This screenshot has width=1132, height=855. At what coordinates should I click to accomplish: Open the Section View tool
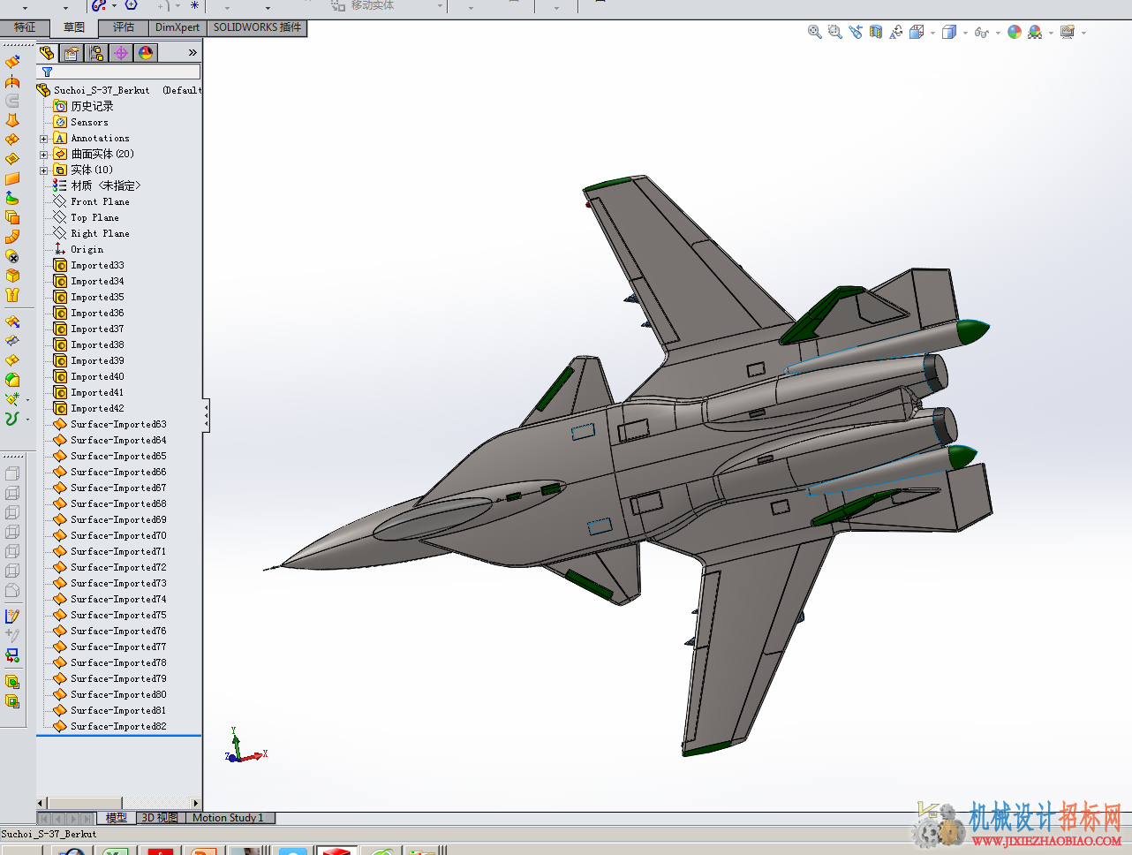[x=875, y=32]
